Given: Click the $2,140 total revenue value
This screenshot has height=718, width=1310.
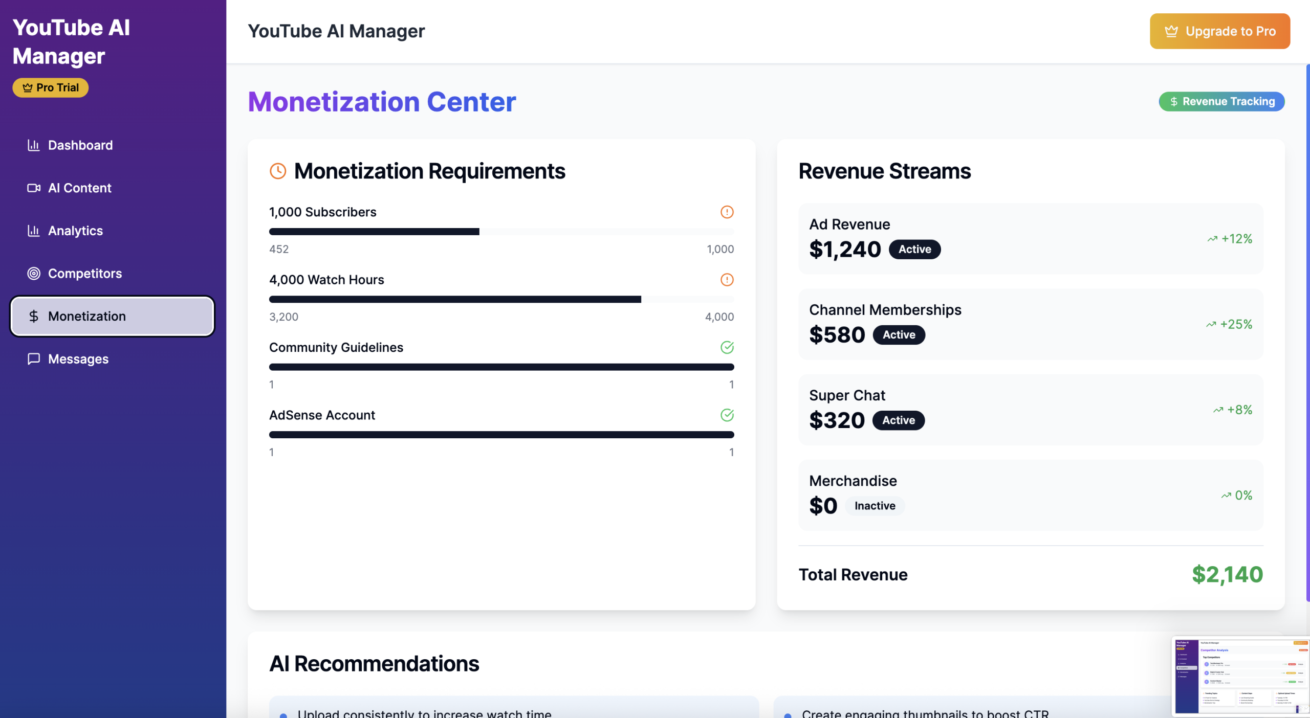Looking at the screenshot, I should 1227,574.
